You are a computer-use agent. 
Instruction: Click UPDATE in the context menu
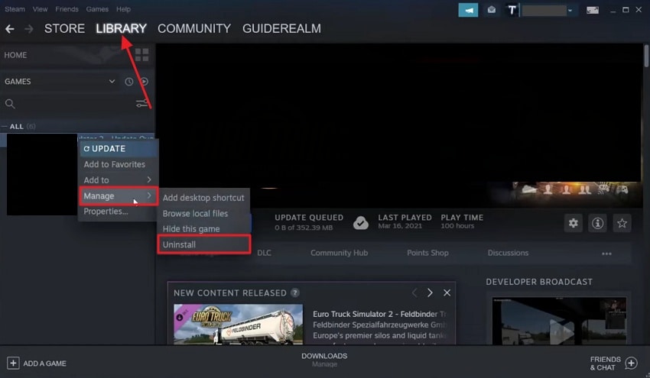119,149
